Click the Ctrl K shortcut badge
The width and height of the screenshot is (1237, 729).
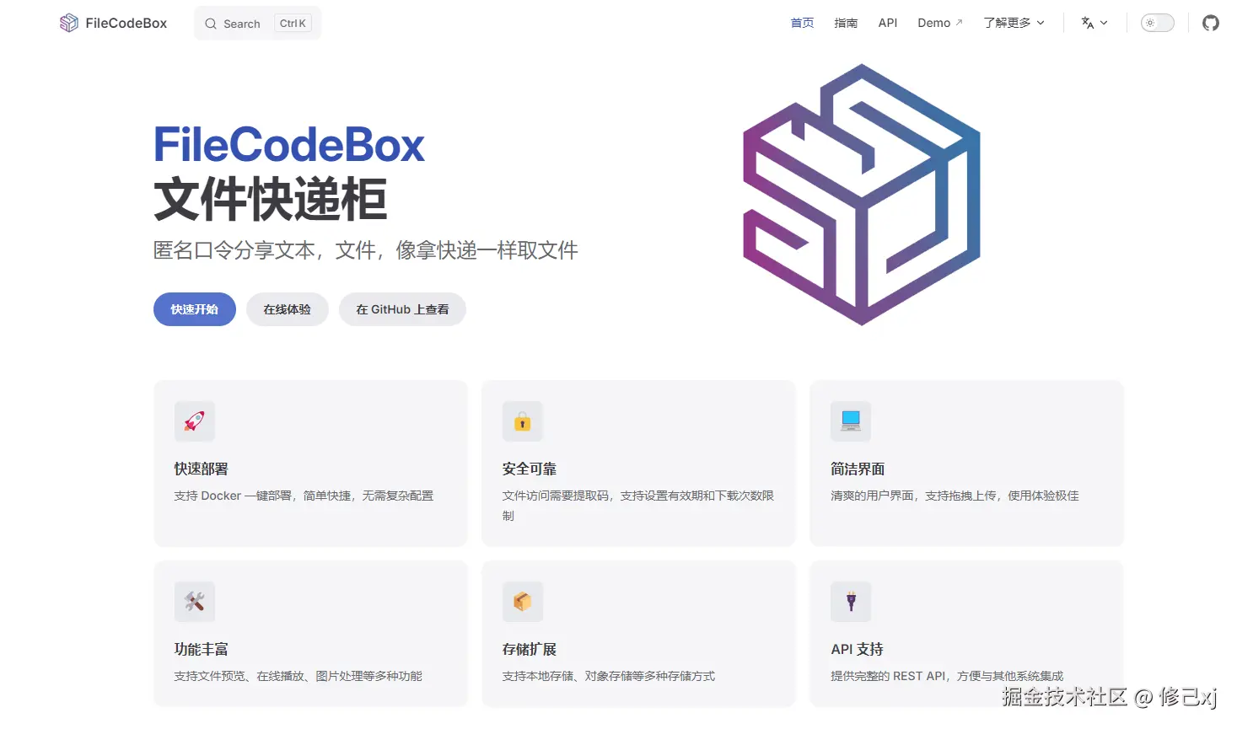click(x=293, y=24)
